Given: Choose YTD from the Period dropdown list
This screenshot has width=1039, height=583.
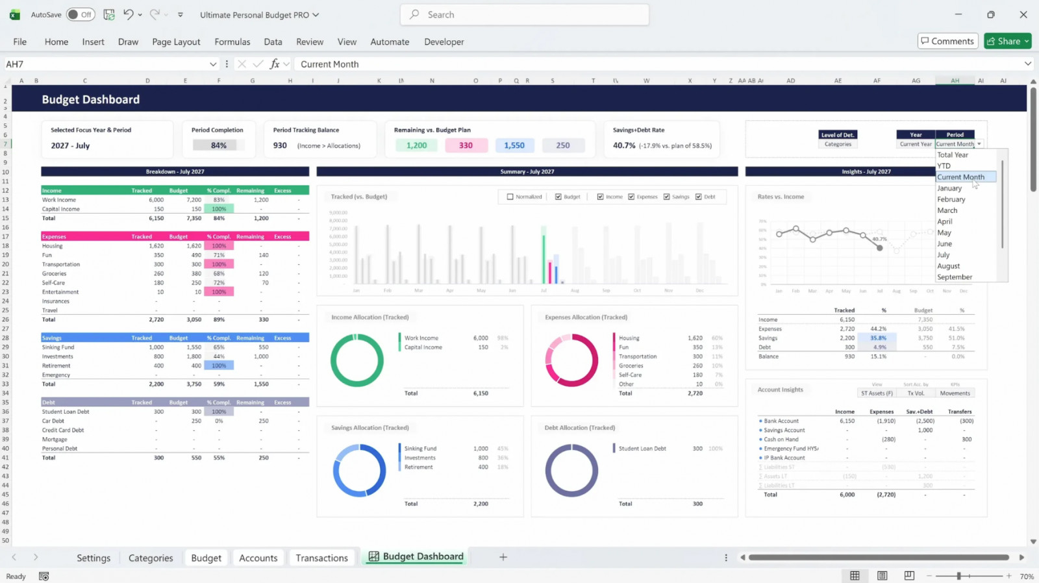Looking at the screenshot, I should coord(944,166).
